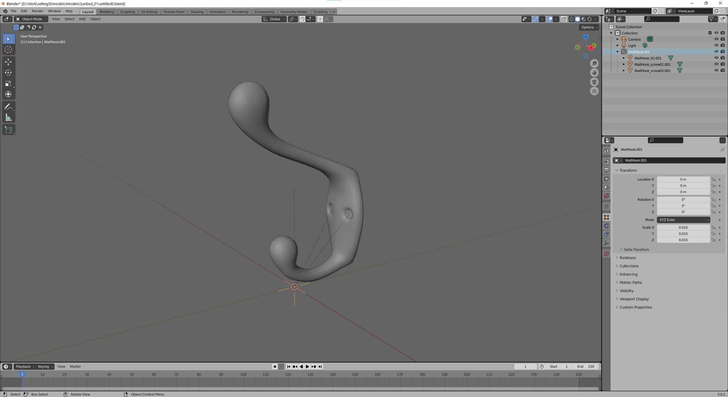Screen dimensions: 728x397
Task: Hide the Camera in the viewport
Action: tap(716, 39)
